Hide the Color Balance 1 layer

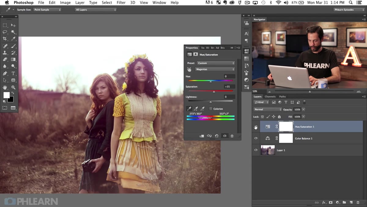click(x=256, y=138)
